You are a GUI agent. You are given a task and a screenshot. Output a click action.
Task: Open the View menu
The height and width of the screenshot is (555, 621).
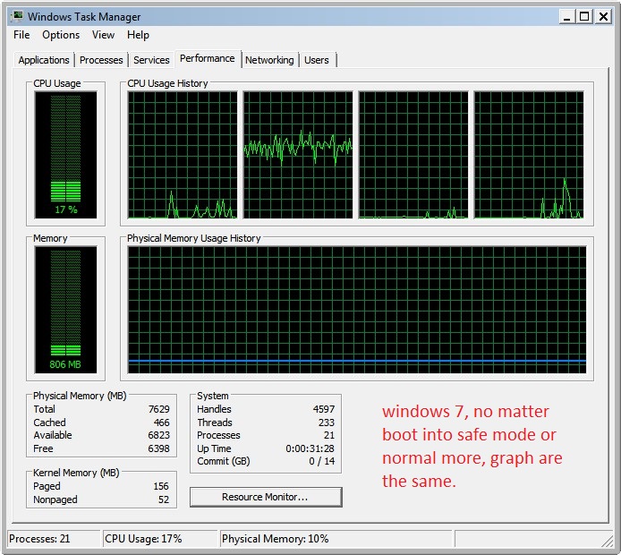(103, 35)
